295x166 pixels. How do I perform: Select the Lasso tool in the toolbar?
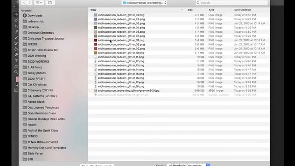16,20
